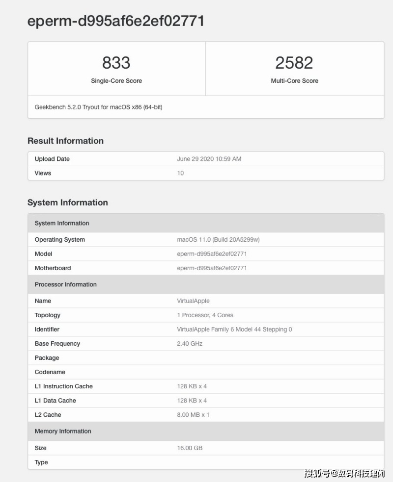Viewport: 393px width, 482px height.
Task: Select the 16.00 GB memory value
Action: pos(190,448)
